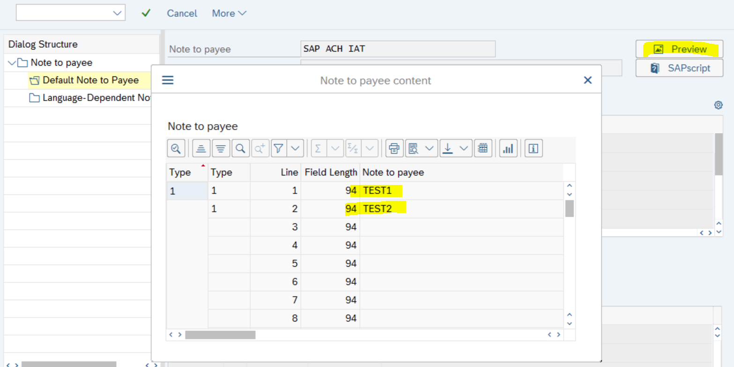The height and width of the screenshot is (367, 734).
Task: Expand the Export dropdown arrow
Action: click(x=464, y=149)
